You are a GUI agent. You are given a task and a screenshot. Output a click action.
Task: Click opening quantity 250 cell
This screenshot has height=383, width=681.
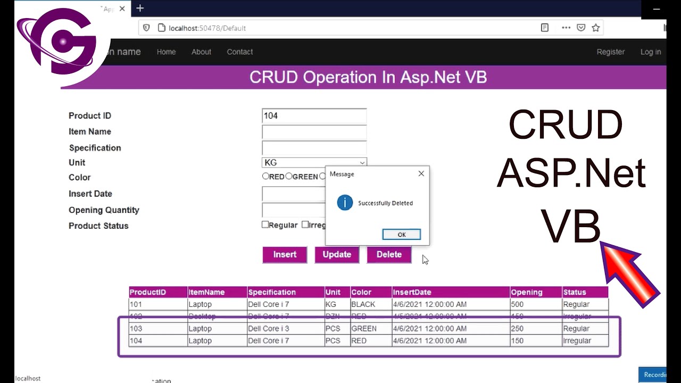(536, 329)
